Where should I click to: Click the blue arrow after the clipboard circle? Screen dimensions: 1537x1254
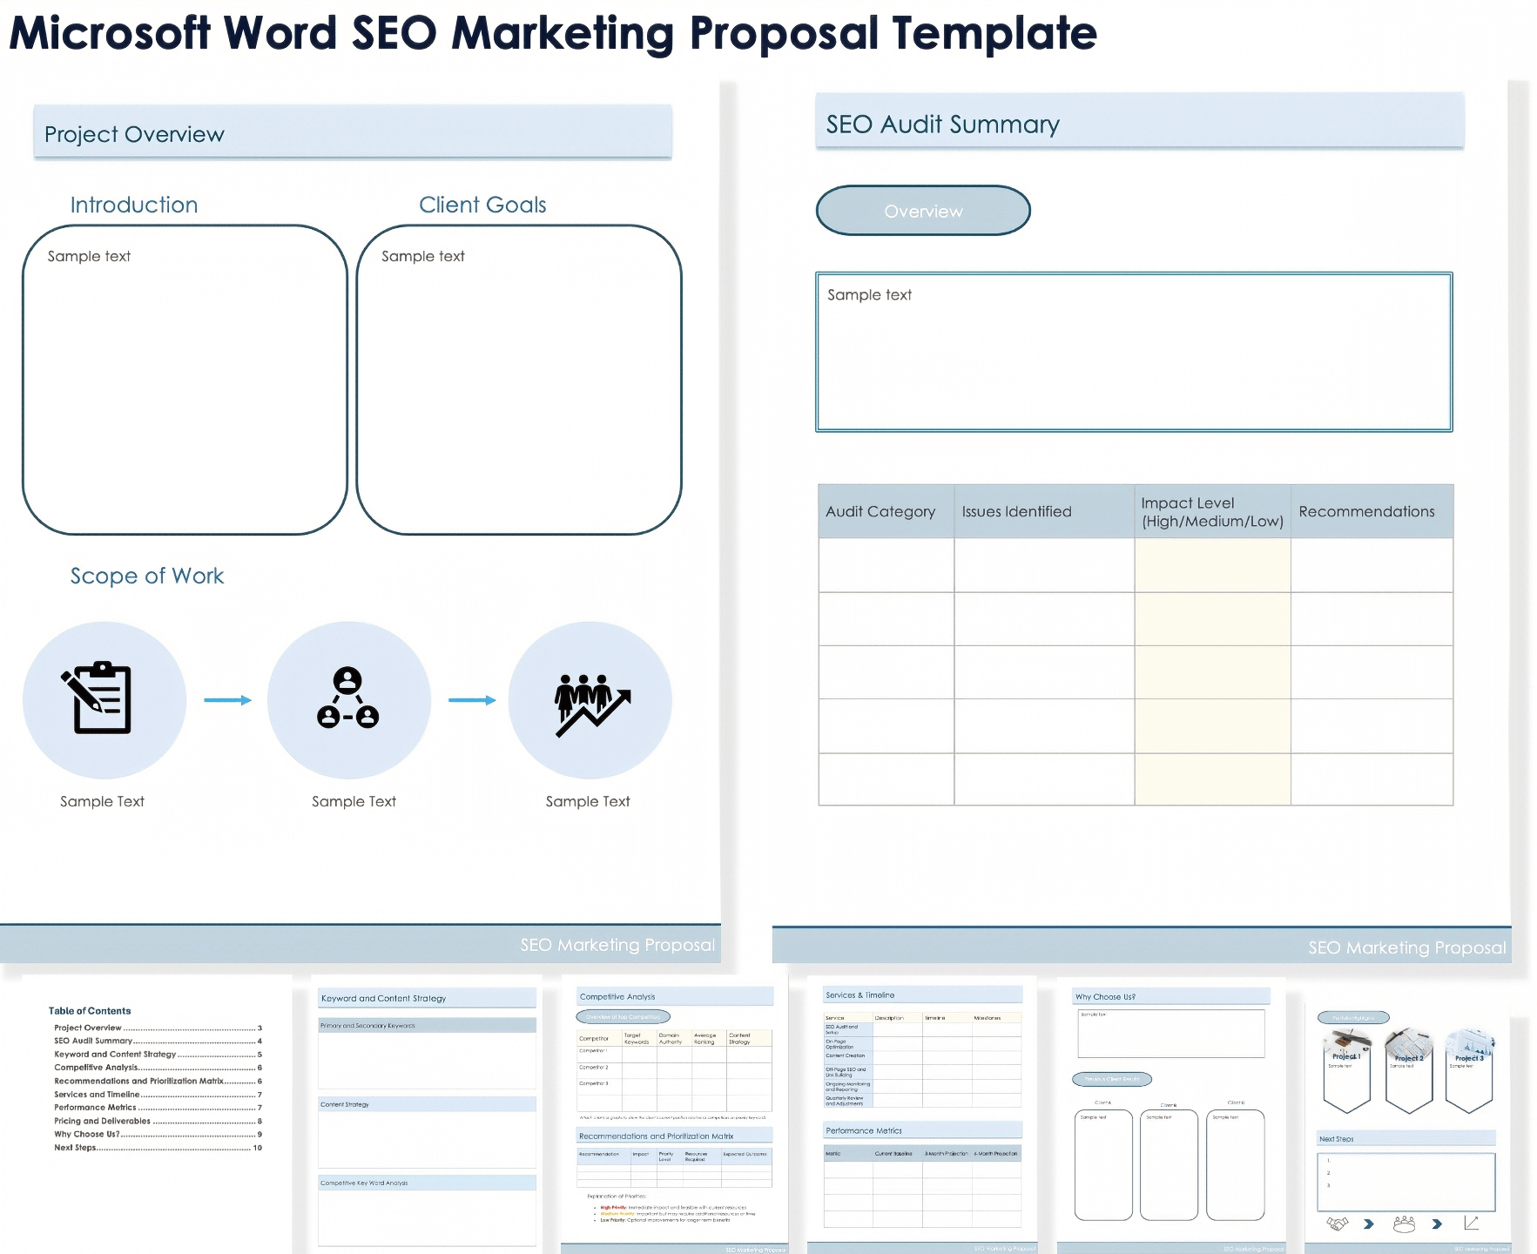(x=227, y=700)
